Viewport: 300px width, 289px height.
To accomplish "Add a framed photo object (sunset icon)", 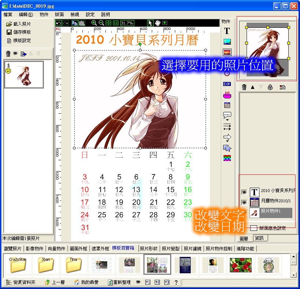I will tap(227, 52).
